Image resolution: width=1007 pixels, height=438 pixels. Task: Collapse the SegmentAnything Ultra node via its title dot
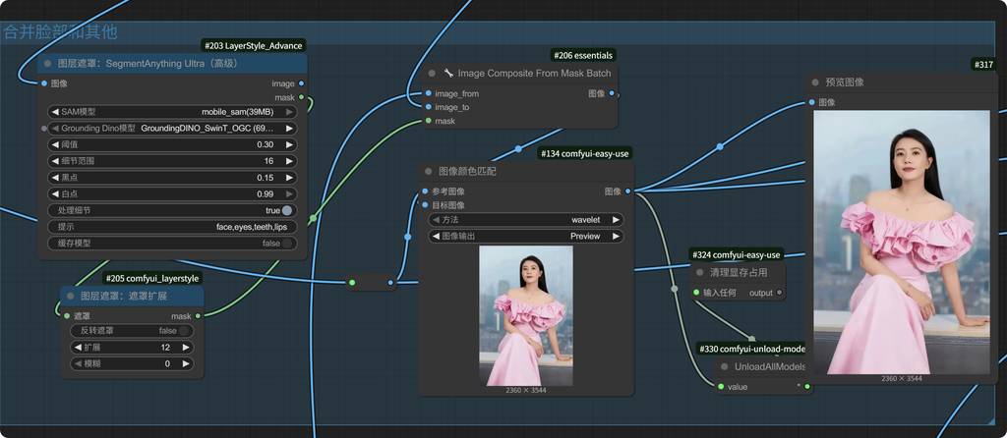point(47,64)
